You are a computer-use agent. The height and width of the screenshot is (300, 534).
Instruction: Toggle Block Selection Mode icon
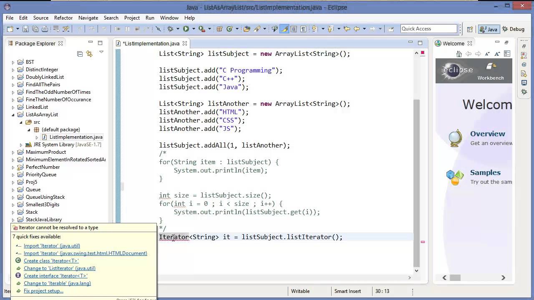[294, 29]
